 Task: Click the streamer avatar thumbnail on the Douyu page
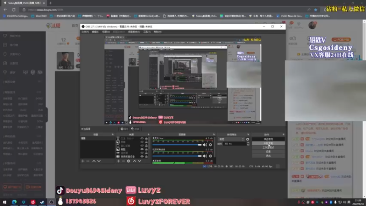click(65, 61)
